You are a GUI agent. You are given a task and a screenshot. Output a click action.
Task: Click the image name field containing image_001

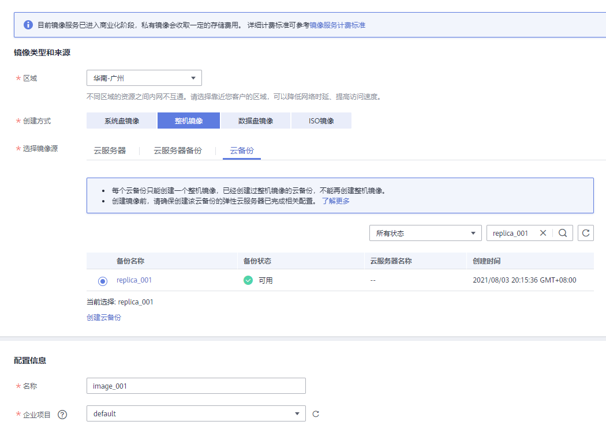[x=196, y=386]
